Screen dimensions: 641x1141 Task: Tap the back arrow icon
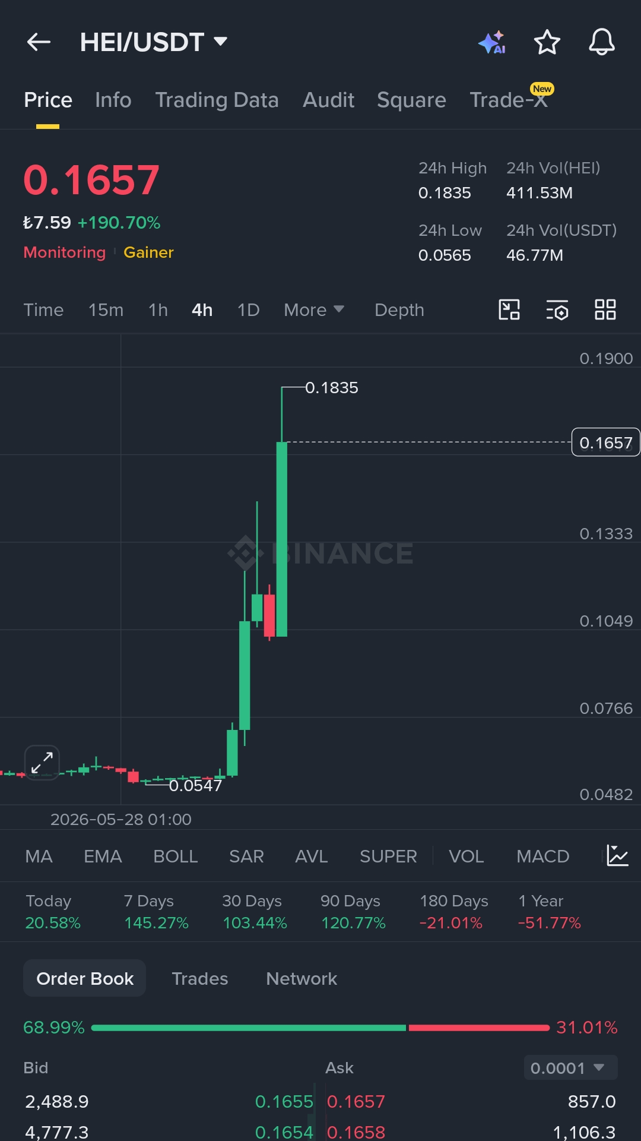[39, 42]
